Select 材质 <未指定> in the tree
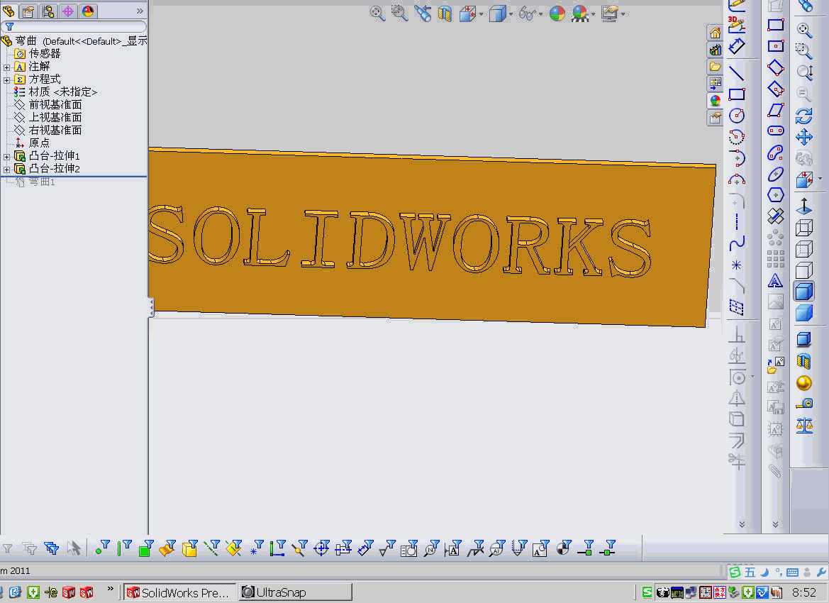829x603 pixels. [63, 92]
